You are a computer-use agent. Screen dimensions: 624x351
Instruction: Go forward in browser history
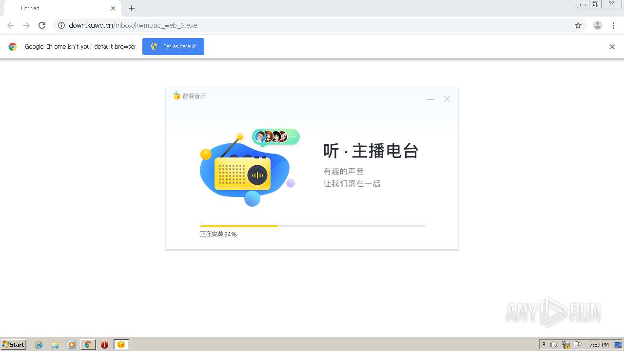pos(26,25)
